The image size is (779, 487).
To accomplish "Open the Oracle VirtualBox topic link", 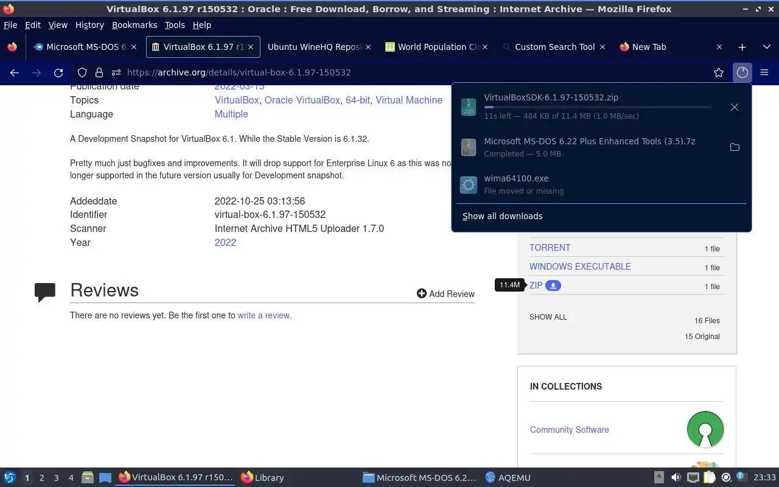I will click(302, 100).
